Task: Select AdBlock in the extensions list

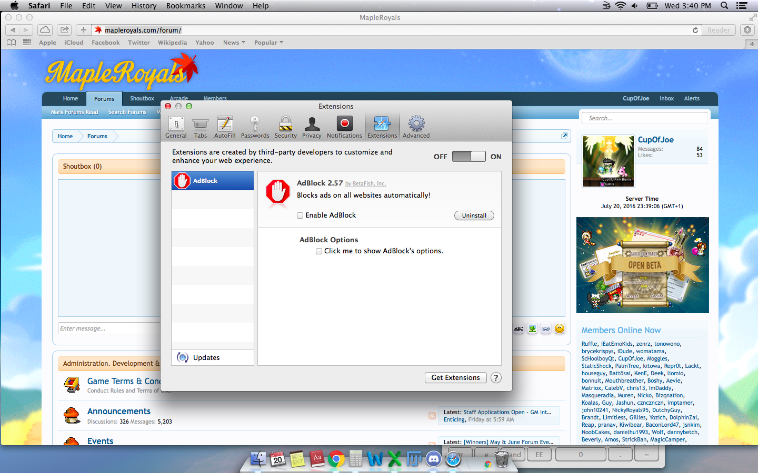Action: 213,181
